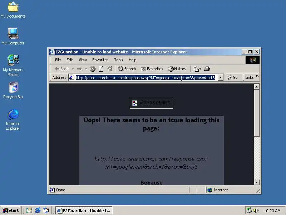Click the 10:23 AM clock

(x=272, y=211)
